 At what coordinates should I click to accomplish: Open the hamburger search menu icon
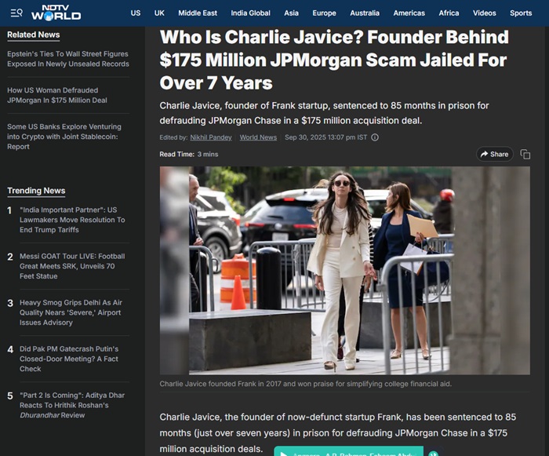16,13
